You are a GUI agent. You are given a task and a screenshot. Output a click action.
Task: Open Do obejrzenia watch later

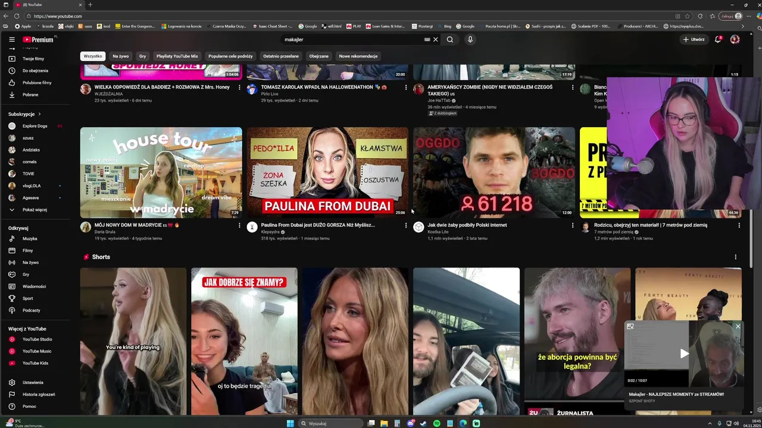[36, 71]
